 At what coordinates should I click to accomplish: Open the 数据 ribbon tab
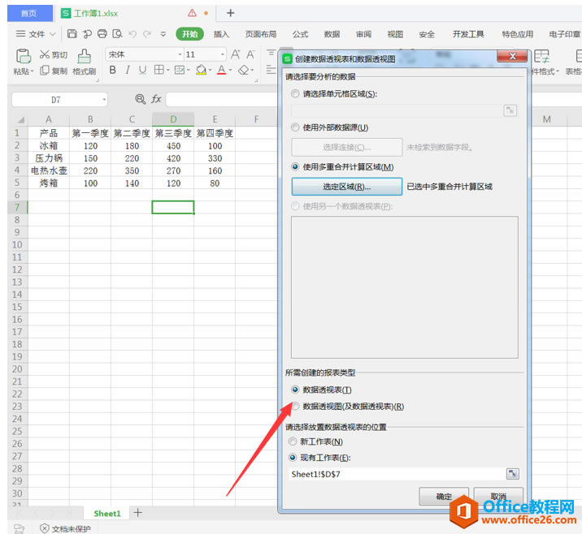332,34
